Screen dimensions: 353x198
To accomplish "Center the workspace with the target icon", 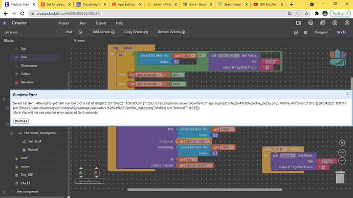I will 342,143.
